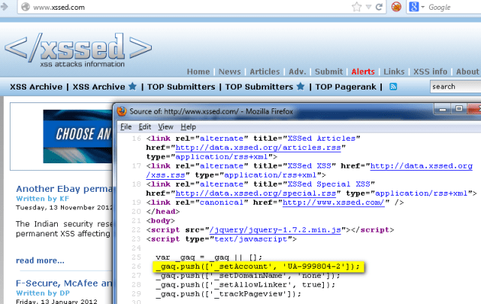Viewport: 481px width, 304px height.
Task: Open the TOP Pagerank link
Action: click(x=346, y=87)
